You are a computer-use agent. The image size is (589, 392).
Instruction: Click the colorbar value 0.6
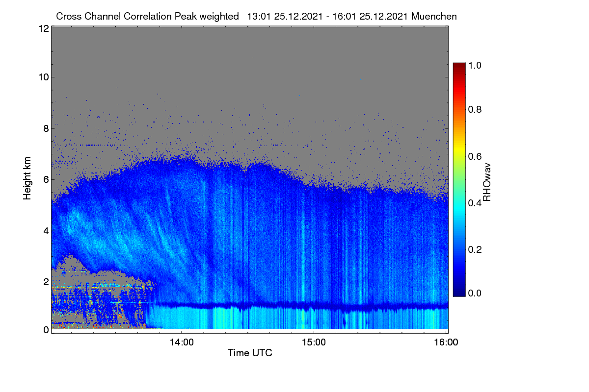[475, 156]
